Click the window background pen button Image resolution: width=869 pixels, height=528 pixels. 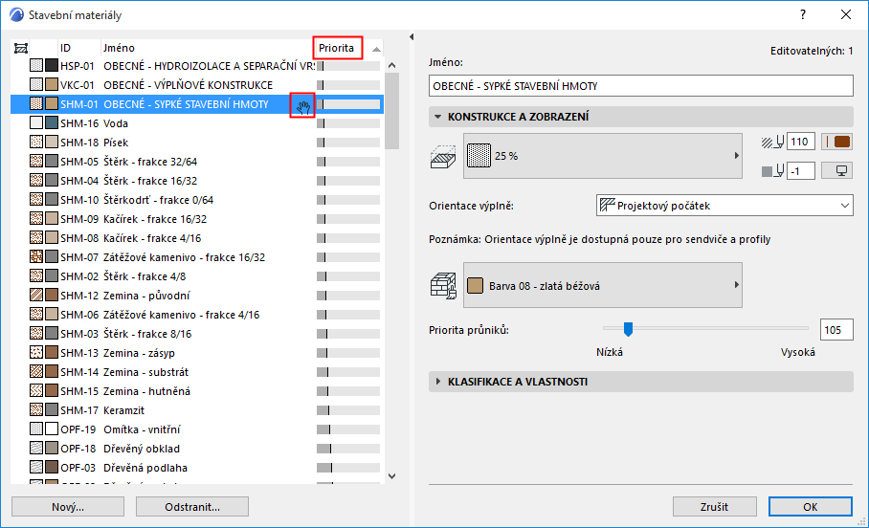click(836, 170)
